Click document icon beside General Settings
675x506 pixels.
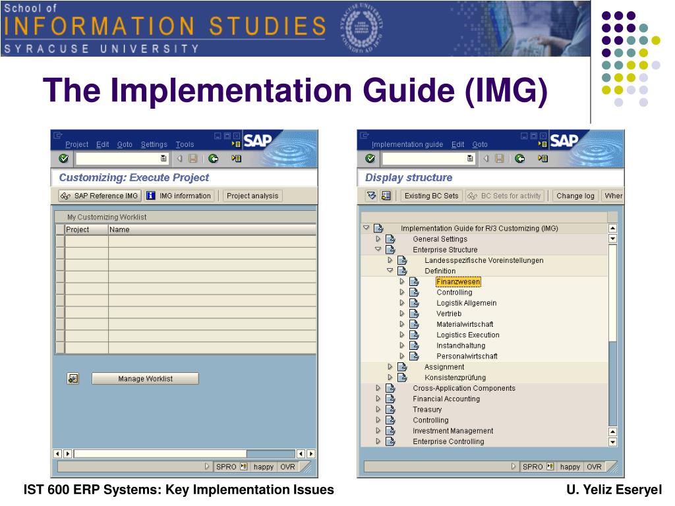[390, 239]
